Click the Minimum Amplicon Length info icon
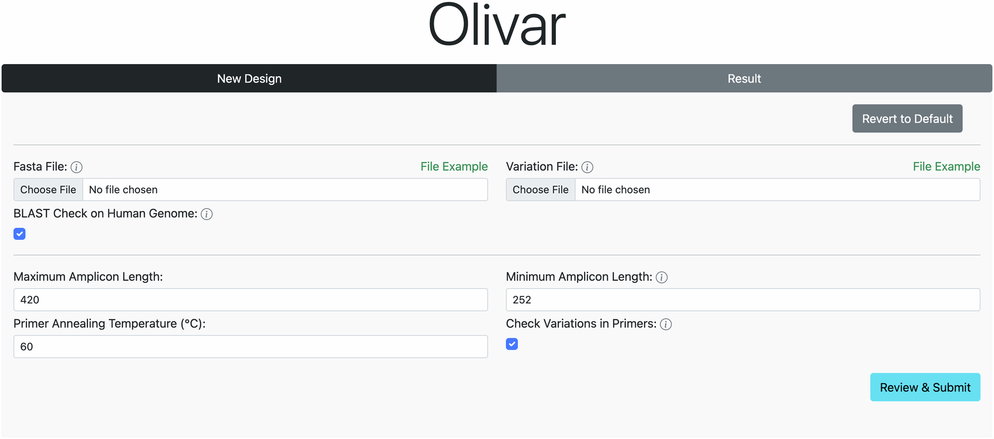Viewport: 994px width, 439px height. click(x=662, y=278)
